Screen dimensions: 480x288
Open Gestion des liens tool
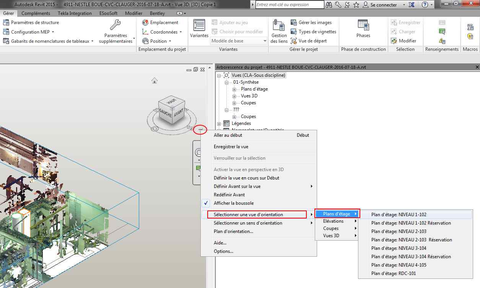coord(279,31)
